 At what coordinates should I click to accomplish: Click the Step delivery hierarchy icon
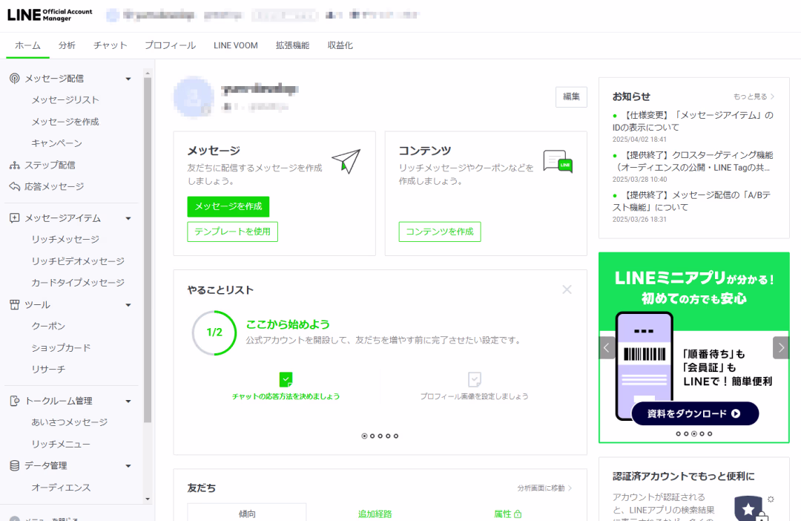[15, 166]
